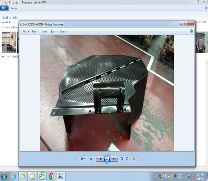The height and width of the screenshot is (181, 208).
Task: Click the IME input mode letter A
Action: (x=164, y=176)
